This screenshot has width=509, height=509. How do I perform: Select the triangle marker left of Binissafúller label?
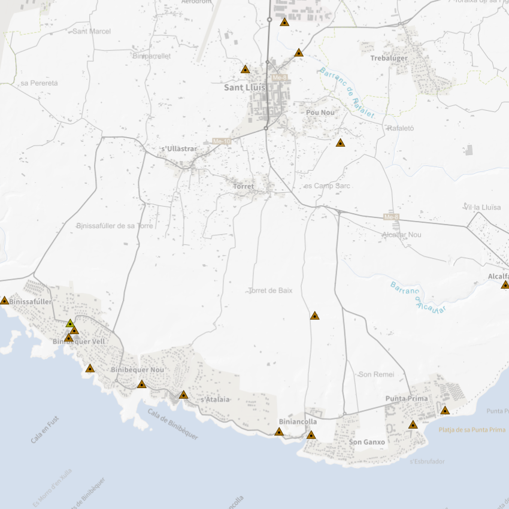coord(5,301)
